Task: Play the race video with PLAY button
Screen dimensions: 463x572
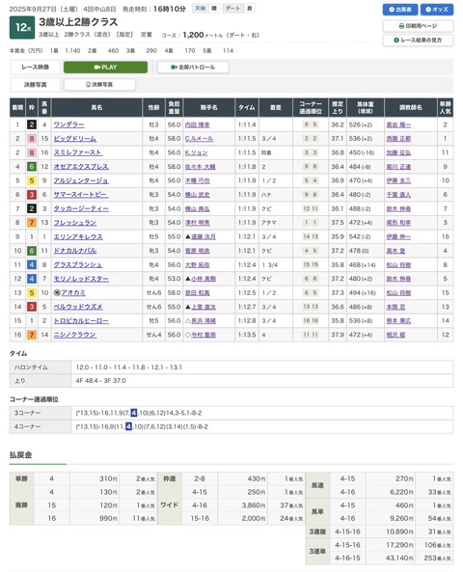Action: click(105, 68)
